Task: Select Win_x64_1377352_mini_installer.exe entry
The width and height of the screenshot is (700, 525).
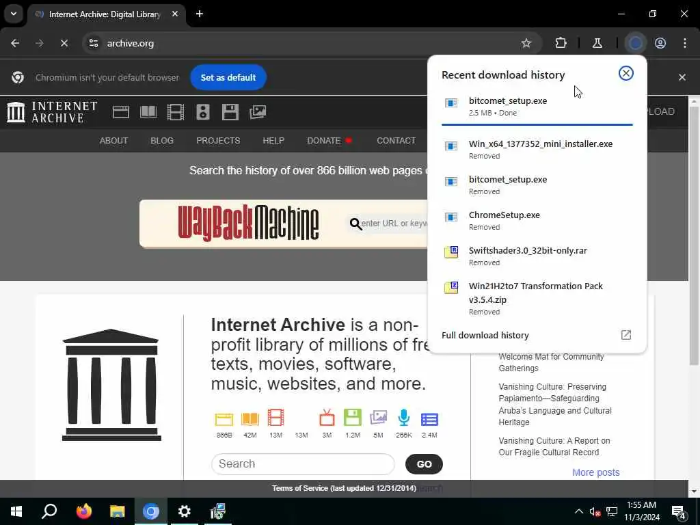Action: click(537, 149)
